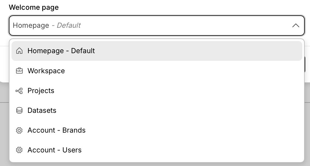Click the Homepage value text in the field
This screenshot has height=166, width=310.
31,25
